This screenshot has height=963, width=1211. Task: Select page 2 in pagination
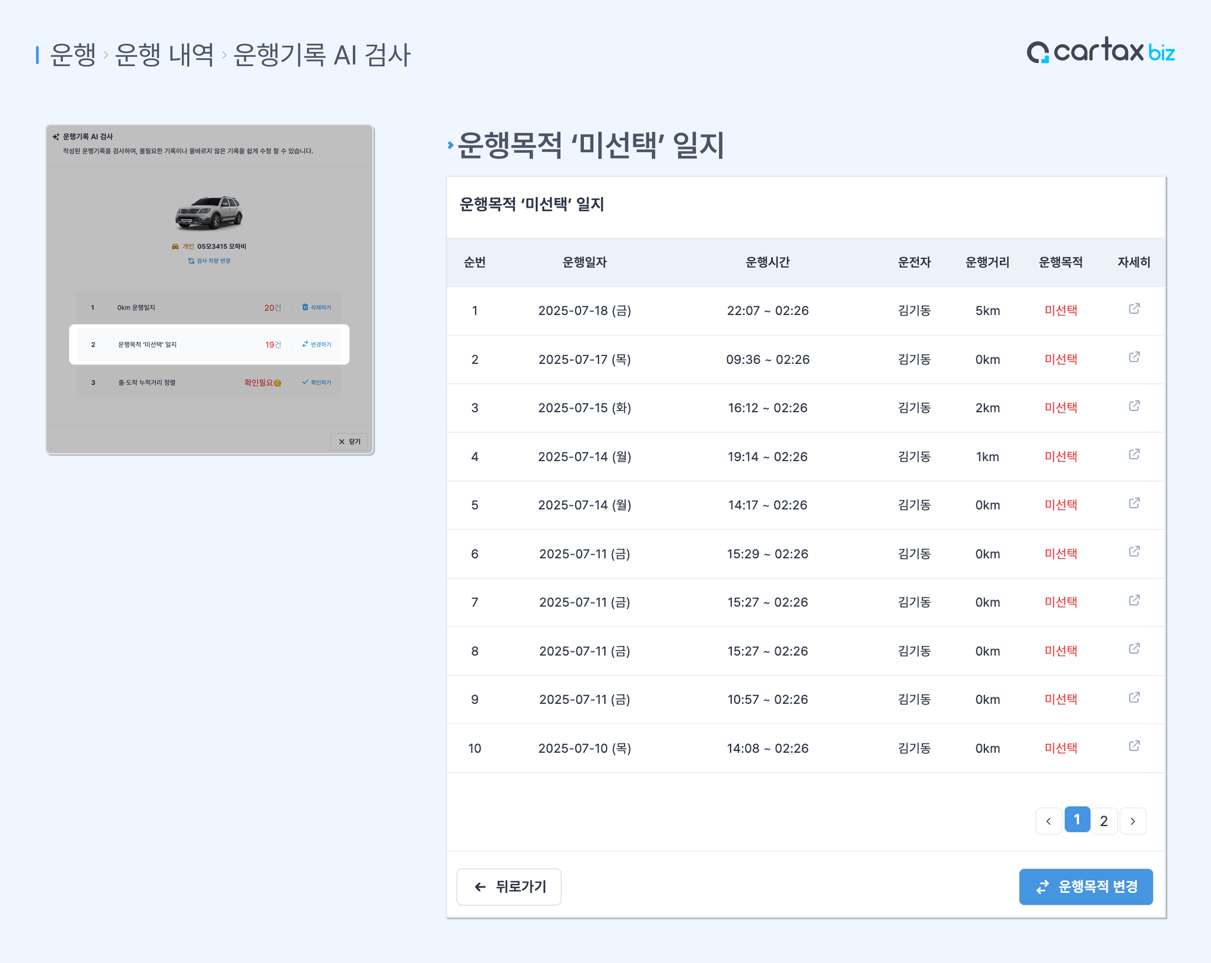click(1103, 821)
